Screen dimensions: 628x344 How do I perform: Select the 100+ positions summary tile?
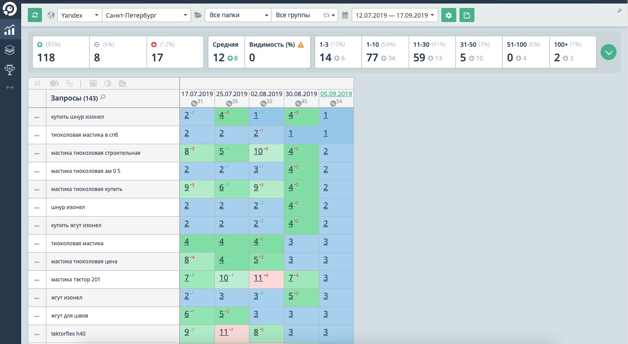point(573,52)
